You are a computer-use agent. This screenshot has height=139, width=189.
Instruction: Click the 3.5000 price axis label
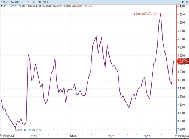click(x=181, y=80)
